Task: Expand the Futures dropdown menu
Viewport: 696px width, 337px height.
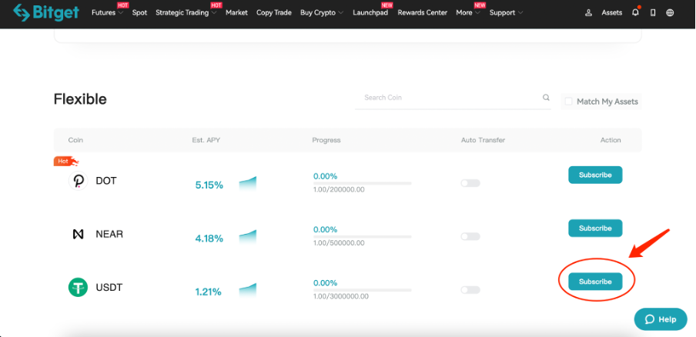Action: pyautogui.click(x=107, y=13)
